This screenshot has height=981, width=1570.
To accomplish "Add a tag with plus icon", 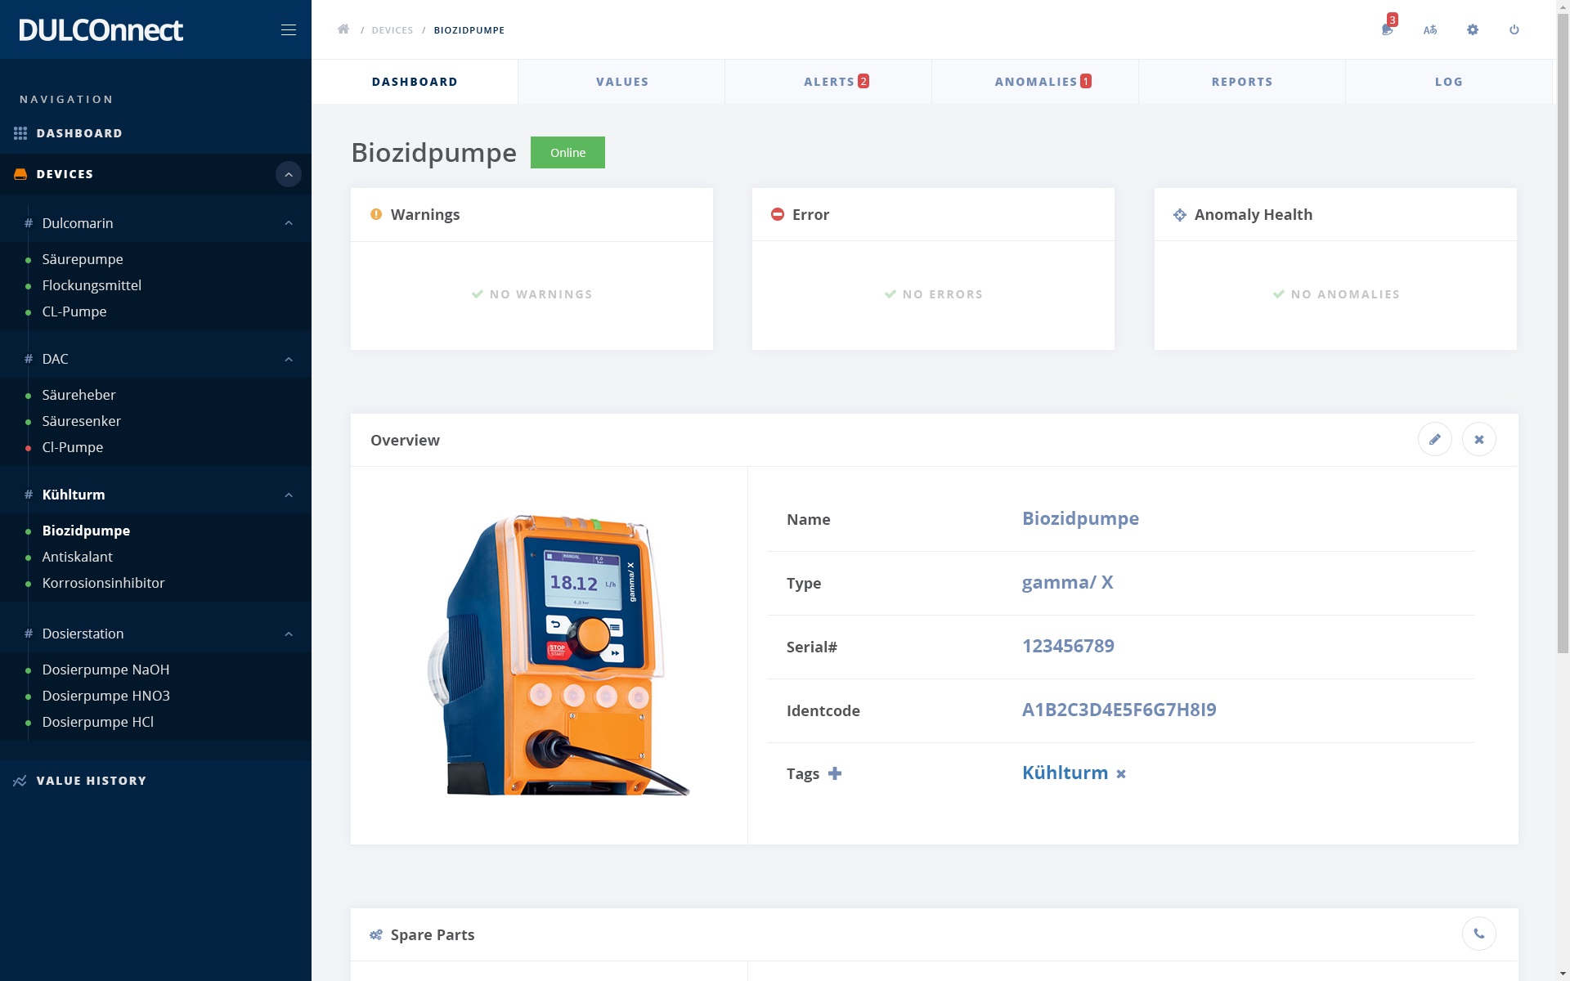I will (x=835, y=773).
